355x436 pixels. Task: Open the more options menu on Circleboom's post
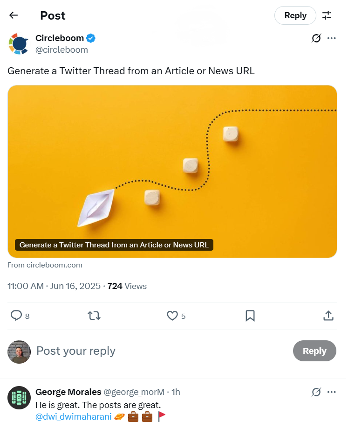(x=332, y=38)
